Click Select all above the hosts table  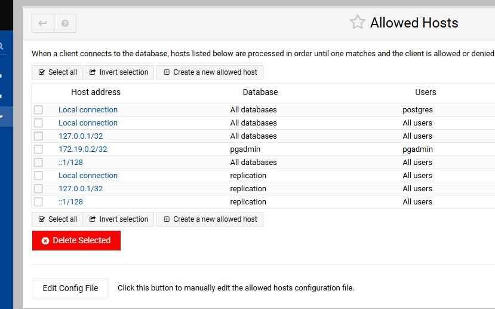(57, 72)
